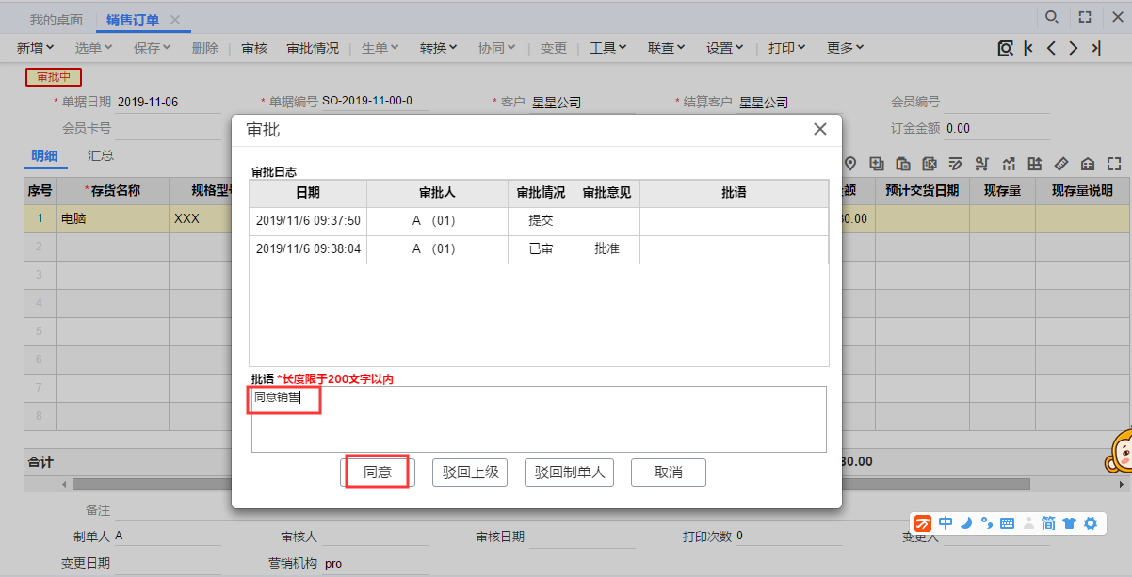Screen dimensions: 1132x577
Task: Toggle simplified/traditional via 简 icon
Action: (1048, 523)
